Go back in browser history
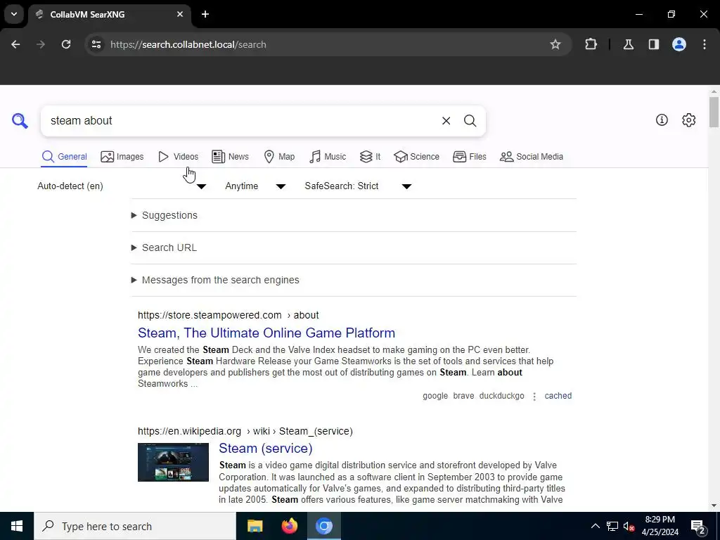Image resolution: width=720 pixels, height=540 pixels. (x=15, y=44)
